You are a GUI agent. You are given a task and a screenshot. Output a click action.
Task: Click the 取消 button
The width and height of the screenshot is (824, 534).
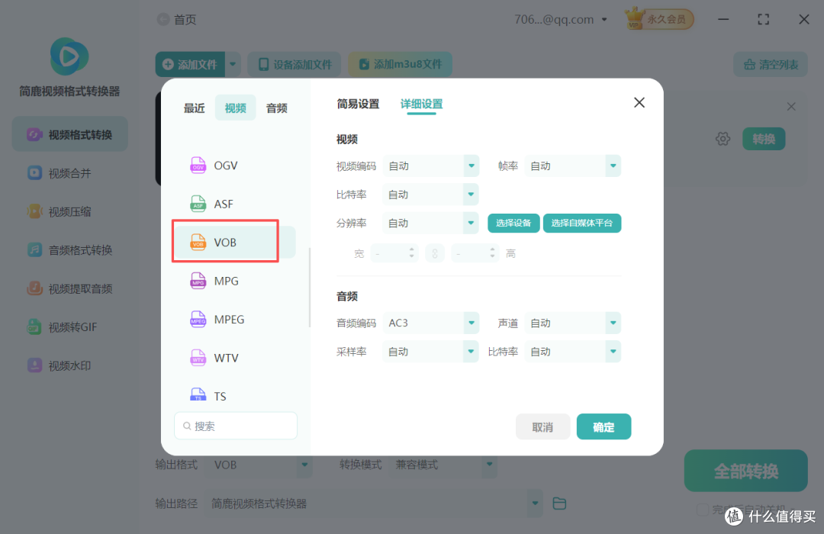pyautogui.click(x=543, y=426)
